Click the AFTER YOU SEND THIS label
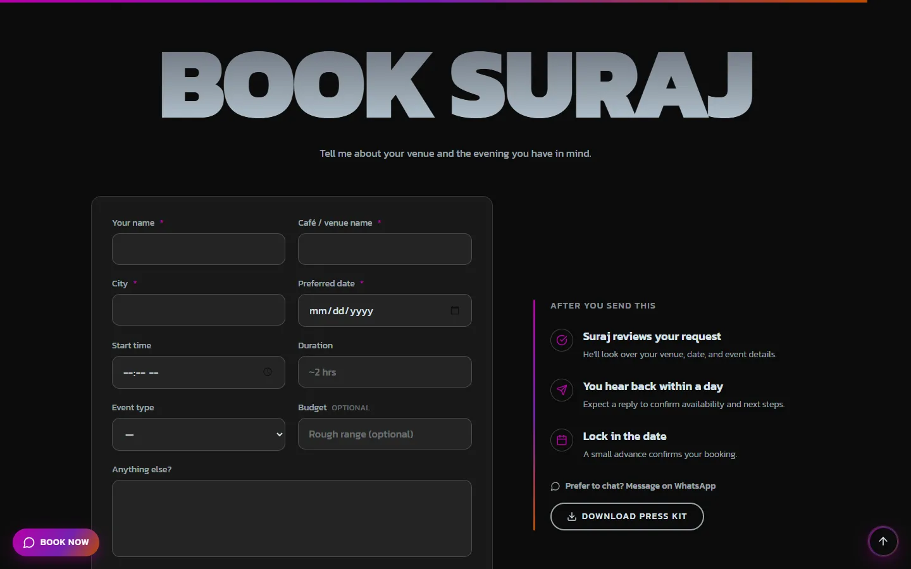Screen dimensions: 911x569 pyautogui.click(x=603, y=306)
